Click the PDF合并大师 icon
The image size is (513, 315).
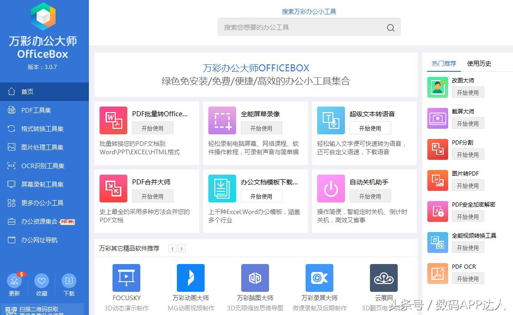[113, 189]
